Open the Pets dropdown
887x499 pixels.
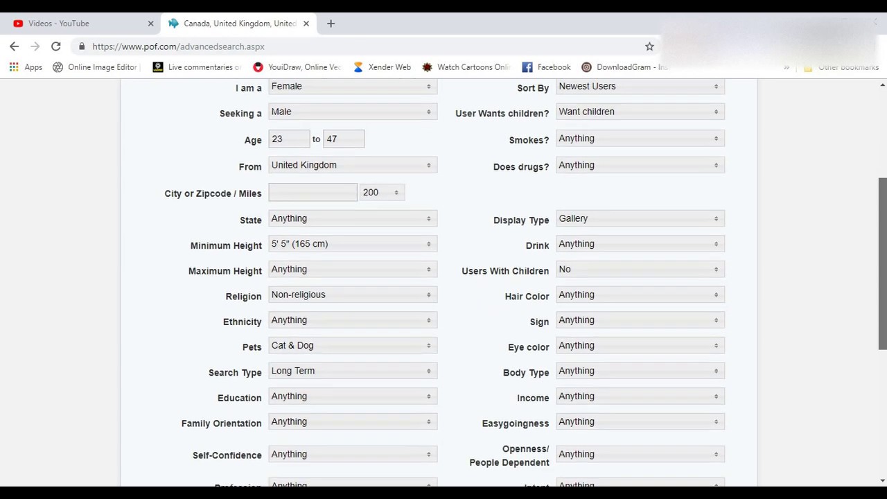(x=353, y=345)
